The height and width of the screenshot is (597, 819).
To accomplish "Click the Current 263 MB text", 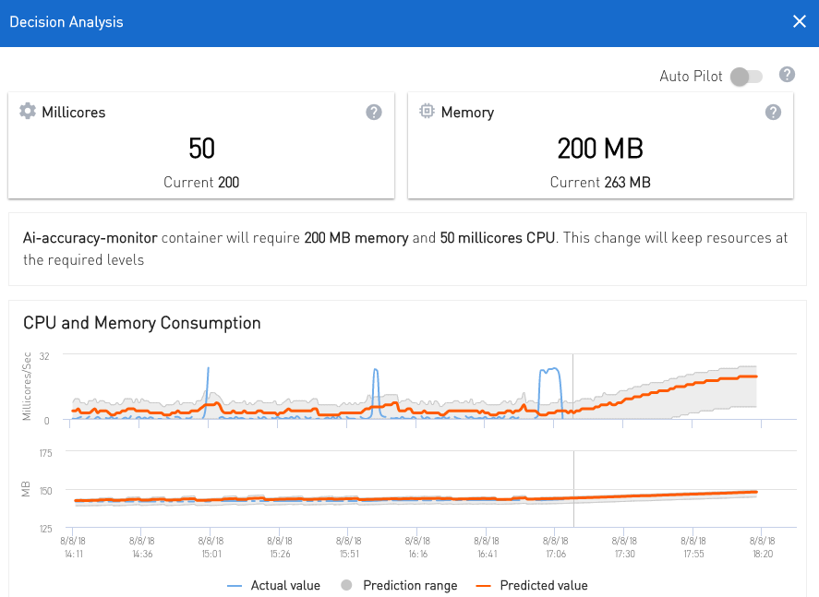I will [x=600, y=183].
